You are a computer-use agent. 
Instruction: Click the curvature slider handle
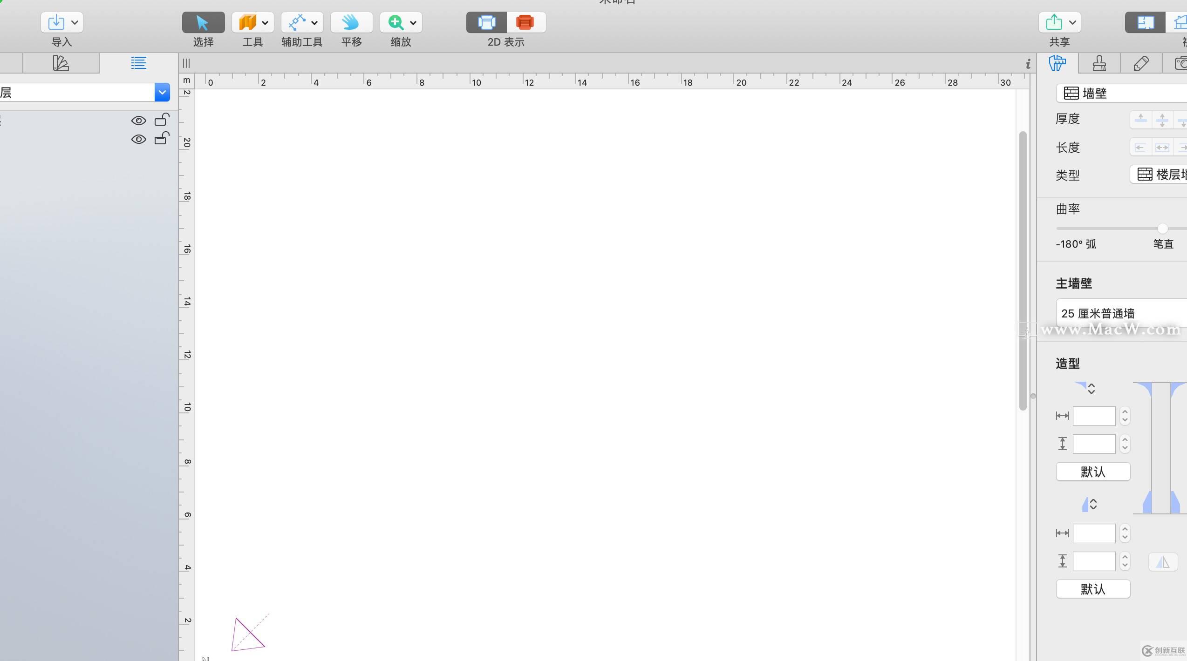(1162, 229)
